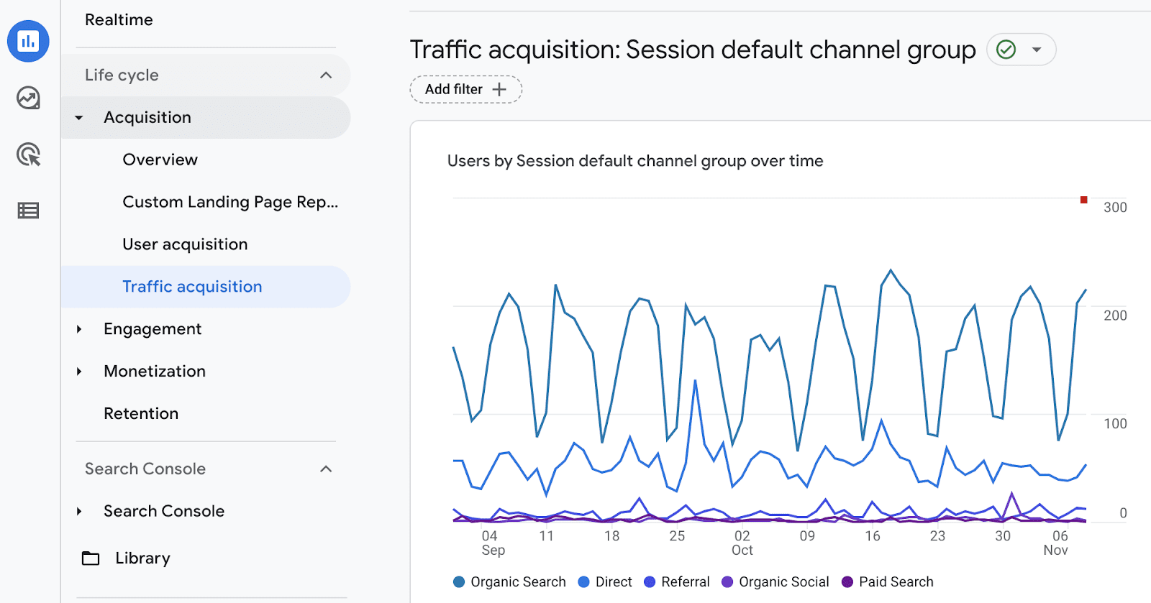Click the plus icon in Add filter
This screenshot has height=603, width=1151.
499,89
